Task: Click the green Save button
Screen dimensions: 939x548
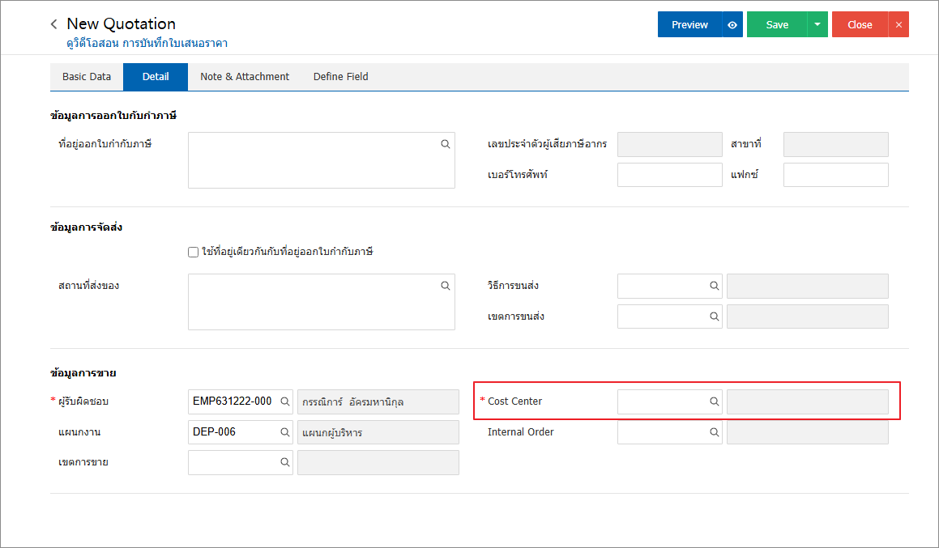Action: (x=777, y=25)
